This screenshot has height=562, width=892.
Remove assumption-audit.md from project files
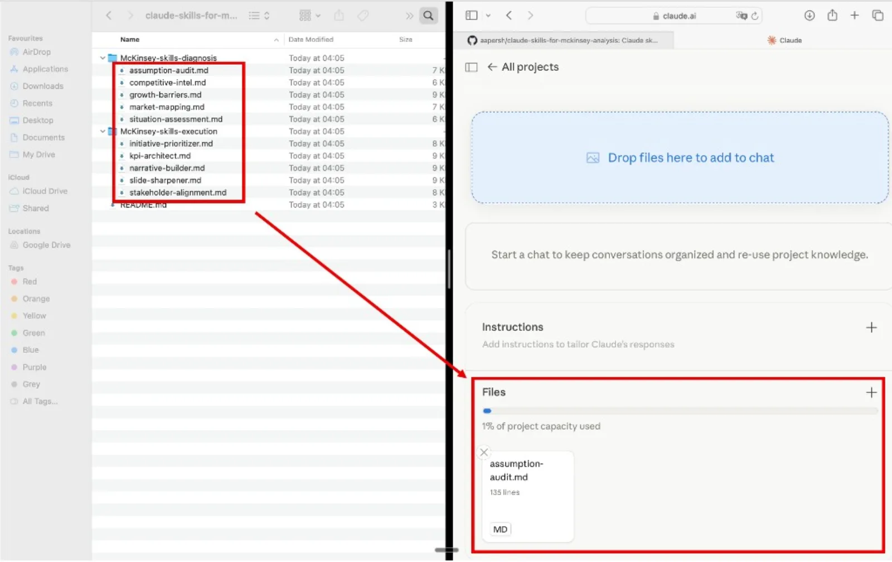[x=484, y=453]
